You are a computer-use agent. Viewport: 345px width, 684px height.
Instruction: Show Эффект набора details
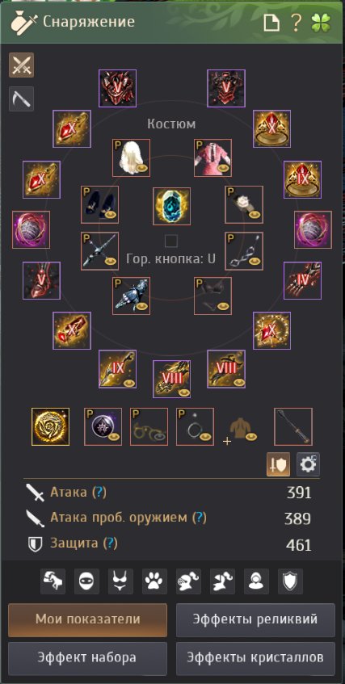coord(88,658)
